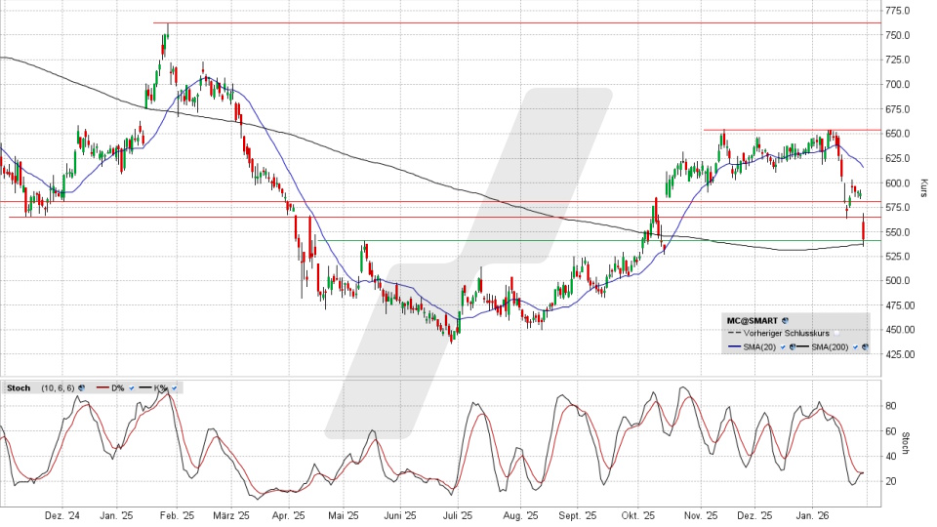
Task: Open the SMA(20) settings icon
Action: pos(792,346)
